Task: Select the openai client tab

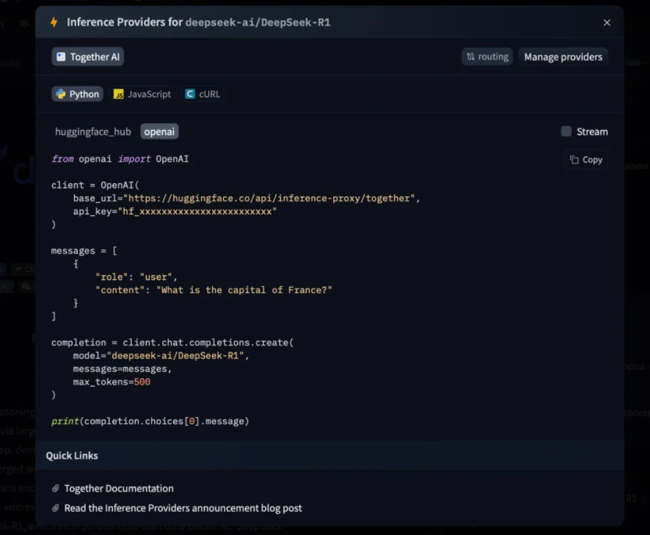Action: [160, 131]
